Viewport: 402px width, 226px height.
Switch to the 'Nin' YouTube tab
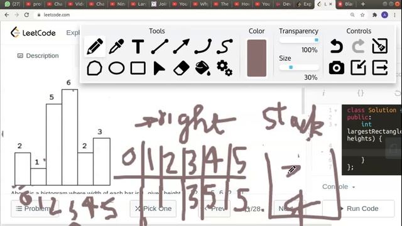click(x=117, y=4)
